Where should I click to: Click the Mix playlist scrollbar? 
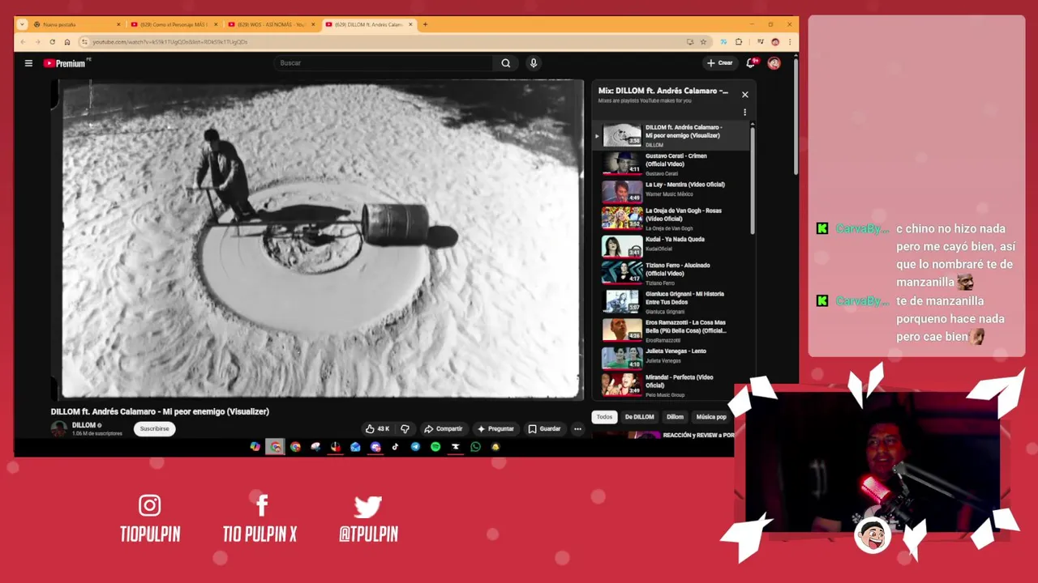pos(753,180)
